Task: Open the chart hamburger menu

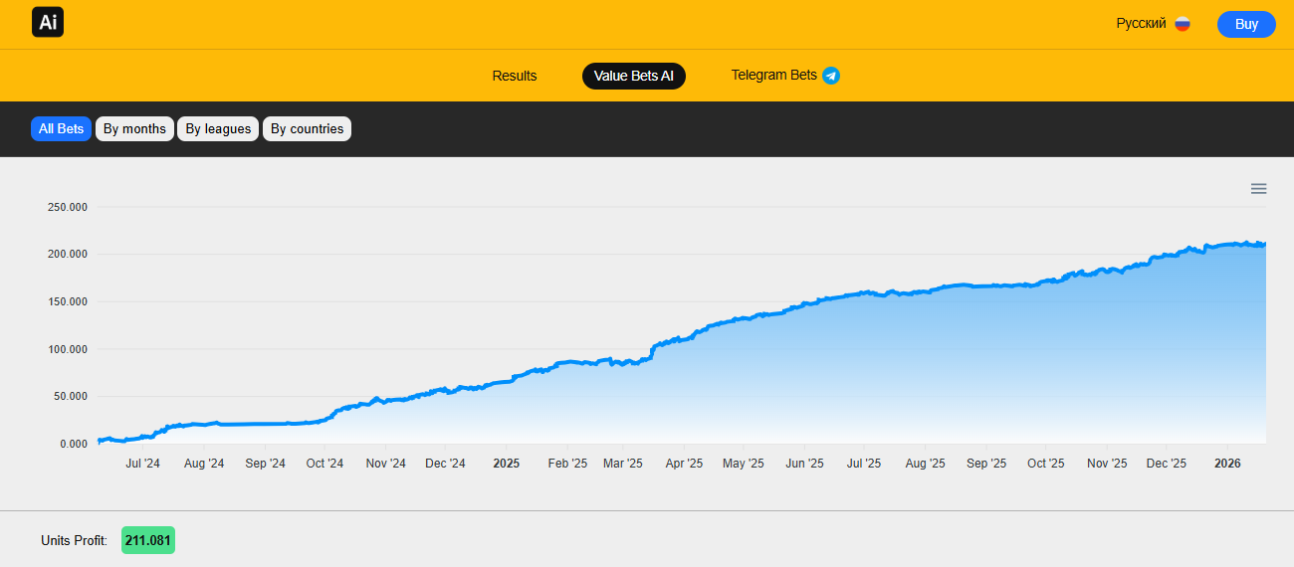Action: pos(1258,189)
